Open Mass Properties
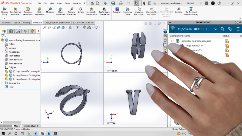Image resolution: width=242 pixels, height=136 pixels. pos(60,11)
